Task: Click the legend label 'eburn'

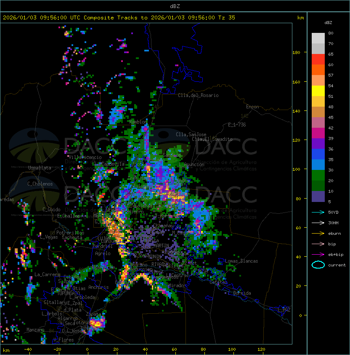Action: pyautogui.click(x=334, y=234)
